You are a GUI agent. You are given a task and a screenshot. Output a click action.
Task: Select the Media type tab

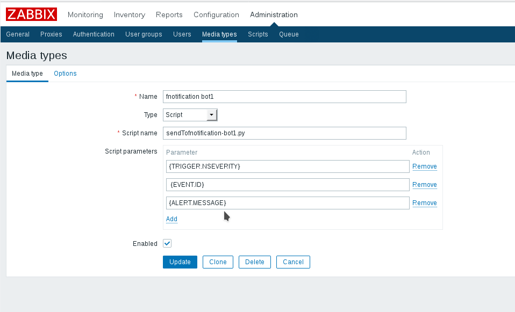point(27,74)
